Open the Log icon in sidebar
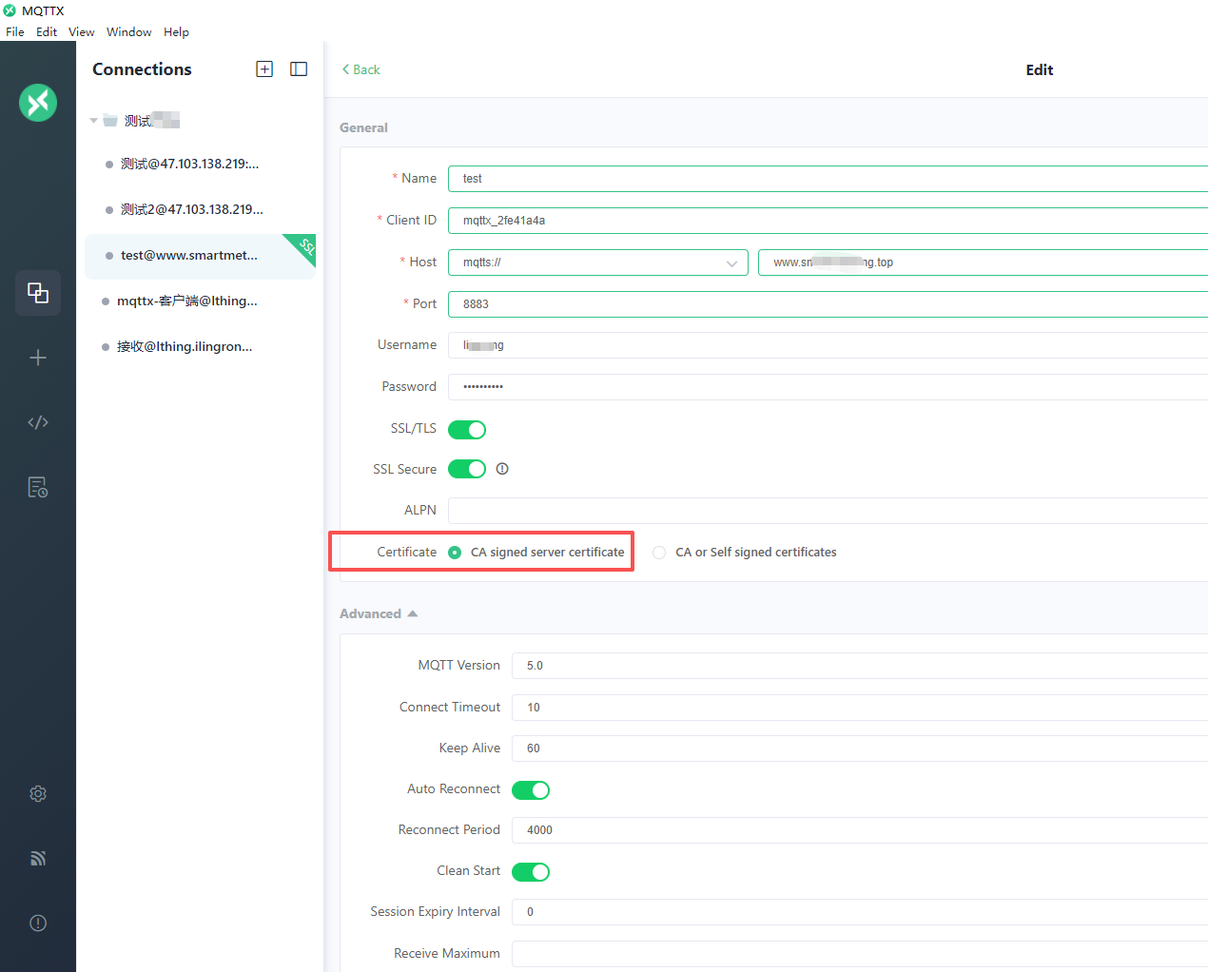This screenshot has width=1208, height=972. pyautogui.click(x=38, y=488)
